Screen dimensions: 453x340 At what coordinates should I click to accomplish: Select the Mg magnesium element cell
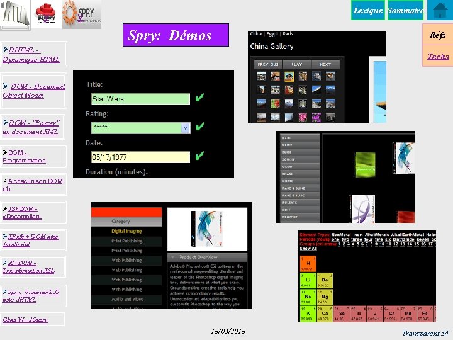pyautogui.click(x=325, y=297)
